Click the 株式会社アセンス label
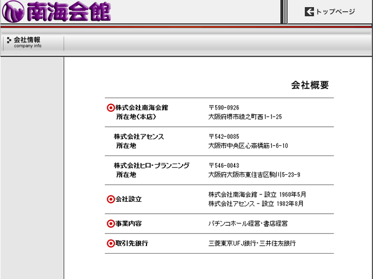373x279 pixels. tap(139, 137)
